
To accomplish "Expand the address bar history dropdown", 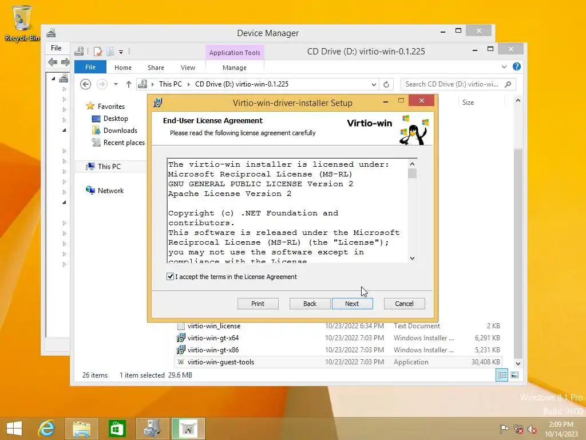I will [x=374, y=84].
